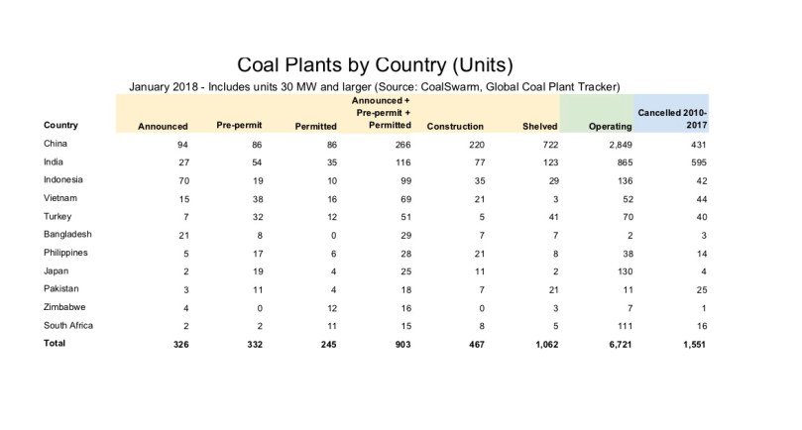Select the 'Announced' column header
This screenshot has width=802, height=430.
point(163,127)
